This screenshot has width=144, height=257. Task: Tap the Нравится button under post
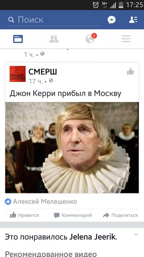(x=24, y=215)
